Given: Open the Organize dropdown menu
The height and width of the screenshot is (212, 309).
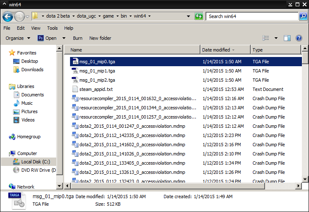Looking at the screenshot, I should 18,38.
